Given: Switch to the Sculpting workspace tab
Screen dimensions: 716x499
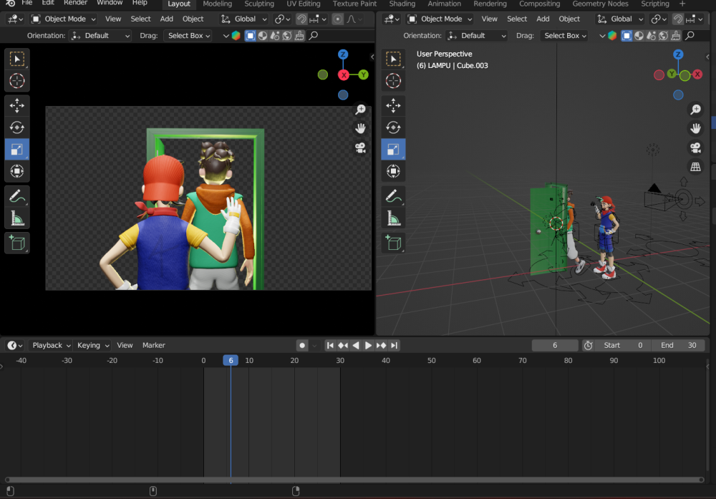Looking at the screenshot, I should pos(259,4).
